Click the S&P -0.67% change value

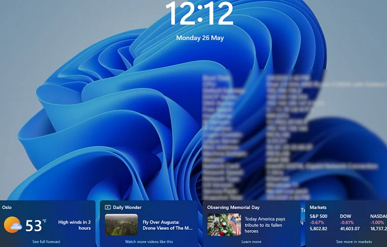tap(317, 223)
